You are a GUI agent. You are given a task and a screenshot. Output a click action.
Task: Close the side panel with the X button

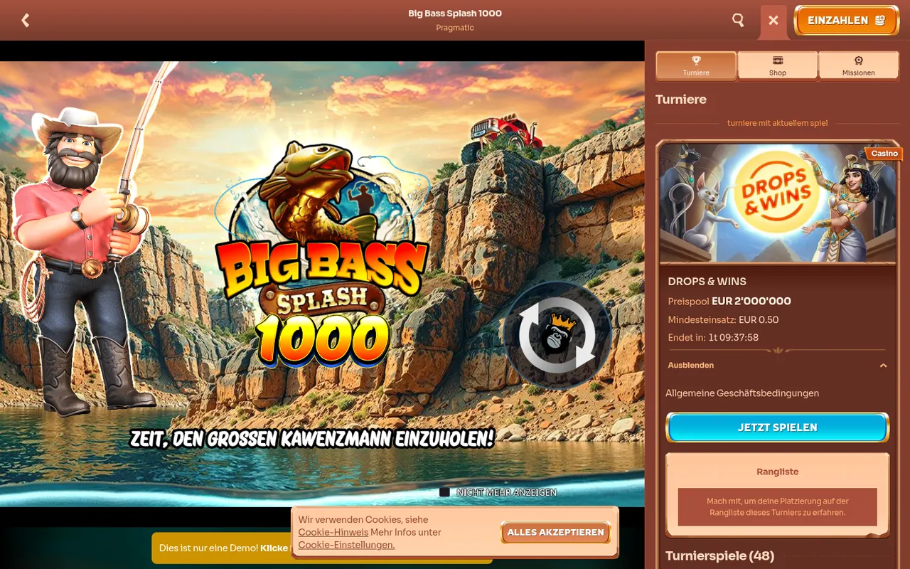coord(773,21)
